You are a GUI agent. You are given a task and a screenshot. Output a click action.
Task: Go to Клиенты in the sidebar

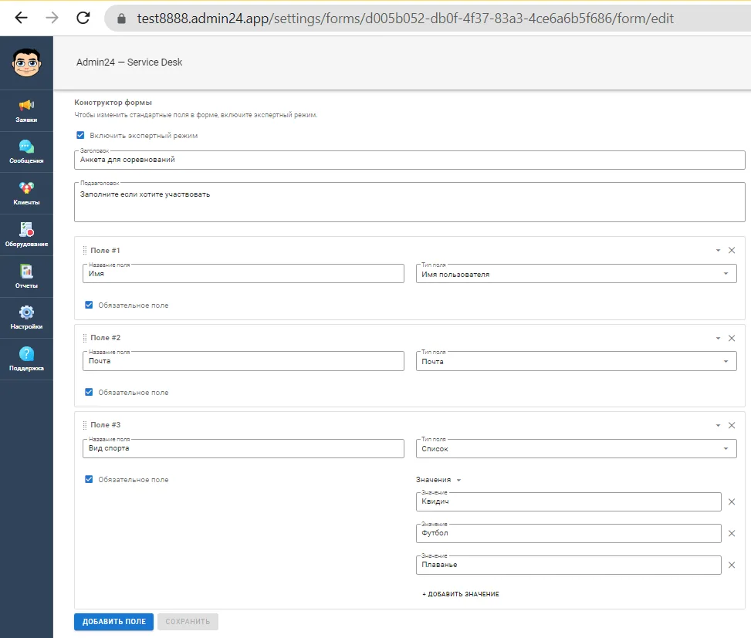(26, 194)
